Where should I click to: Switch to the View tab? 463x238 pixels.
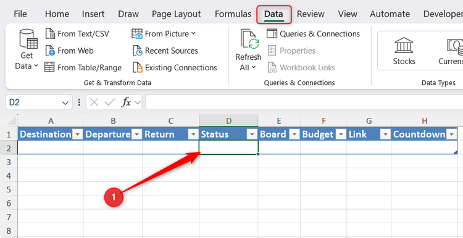pos(347,14)
